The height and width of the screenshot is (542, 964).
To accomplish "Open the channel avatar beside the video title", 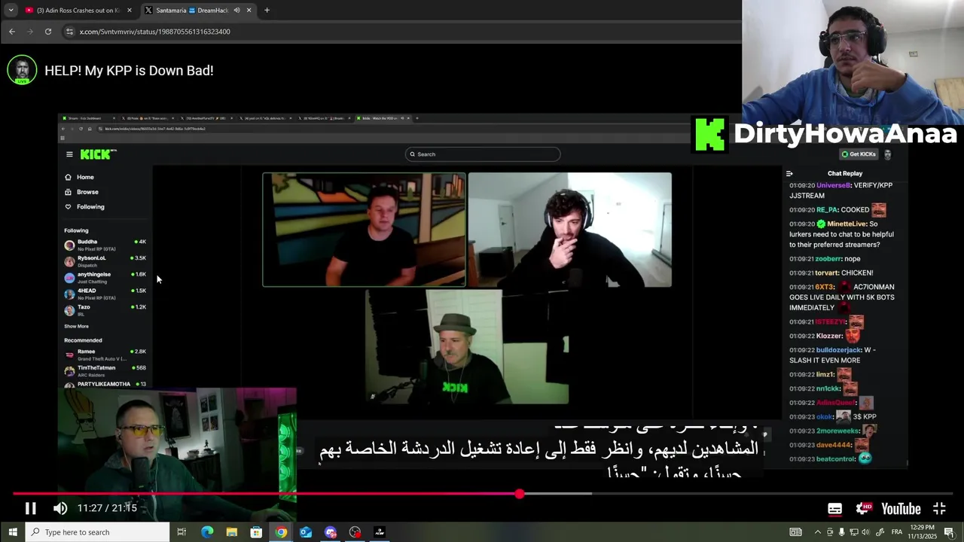I will coord(22,70).
